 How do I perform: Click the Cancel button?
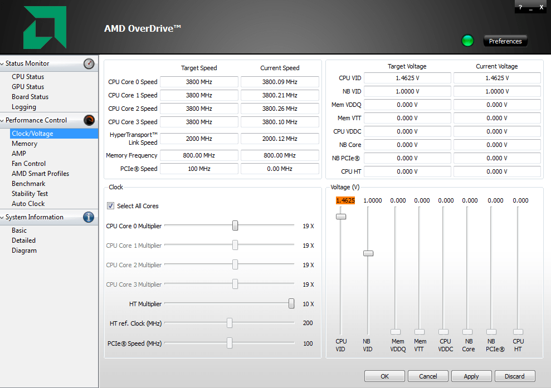click(428, 376)
